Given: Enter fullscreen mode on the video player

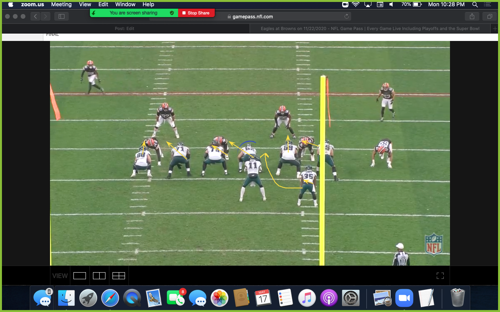Looking at the screenshot, I should (x=440, y=275).
